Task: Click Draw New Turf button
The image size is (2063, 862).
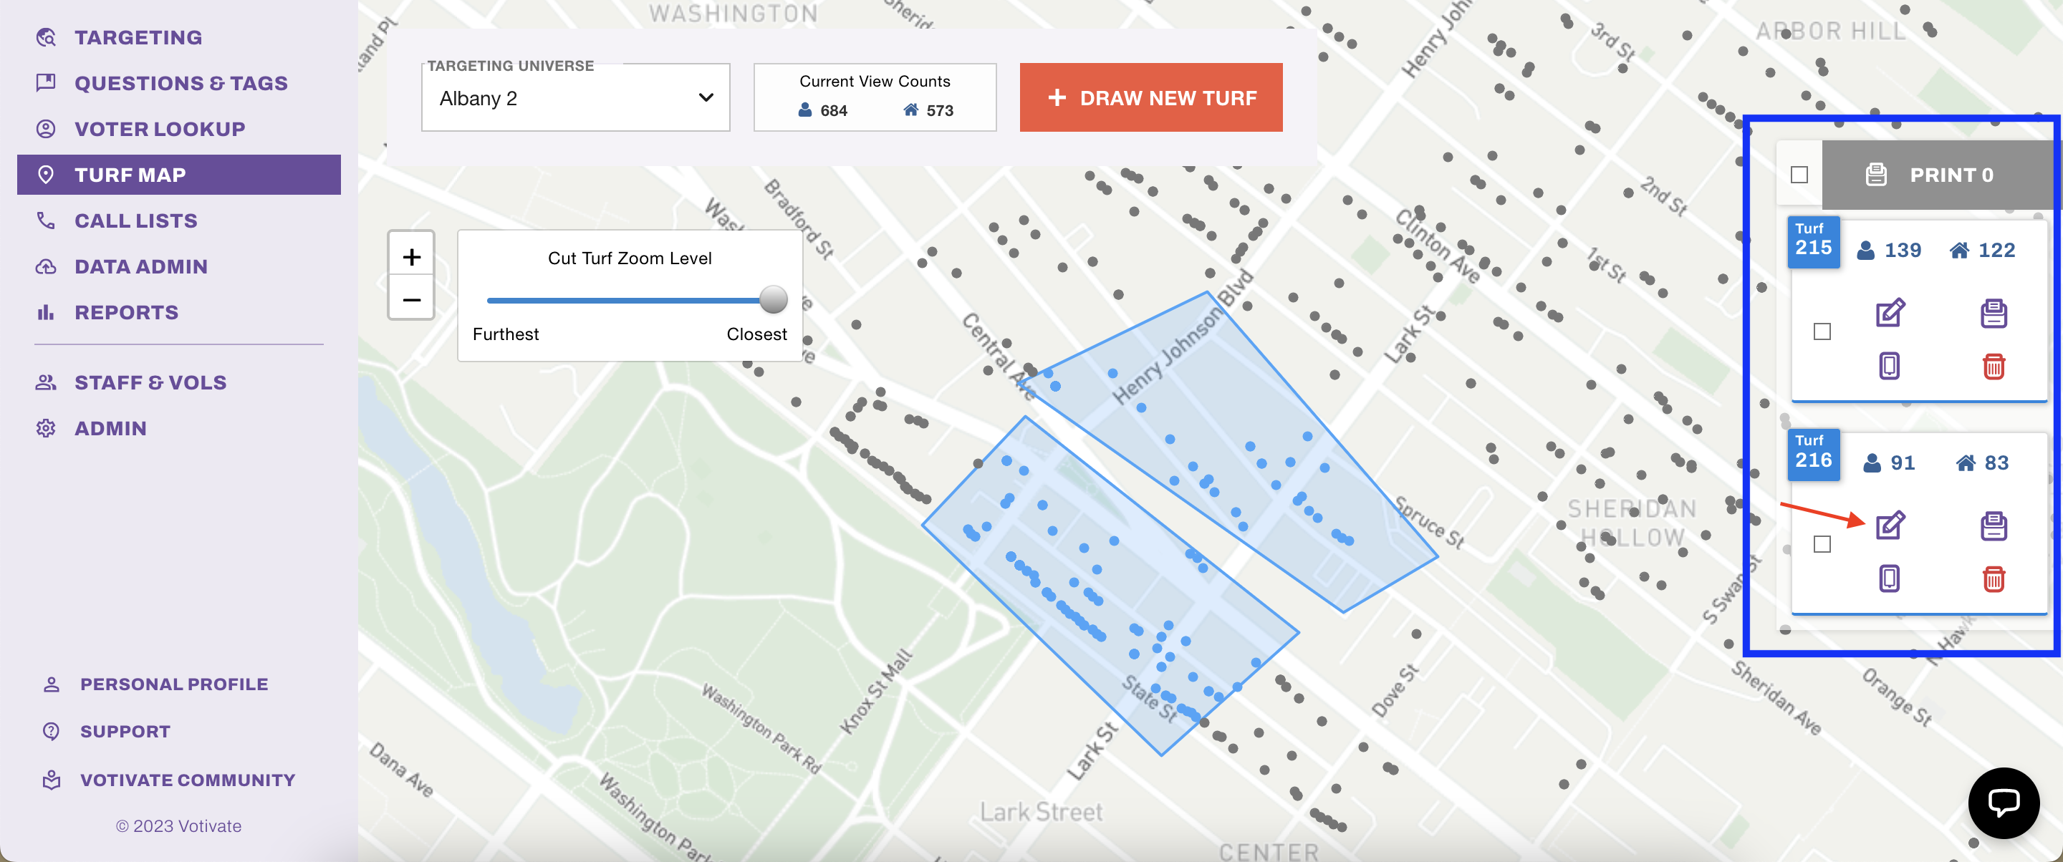Action: (x=1151, y=97)
